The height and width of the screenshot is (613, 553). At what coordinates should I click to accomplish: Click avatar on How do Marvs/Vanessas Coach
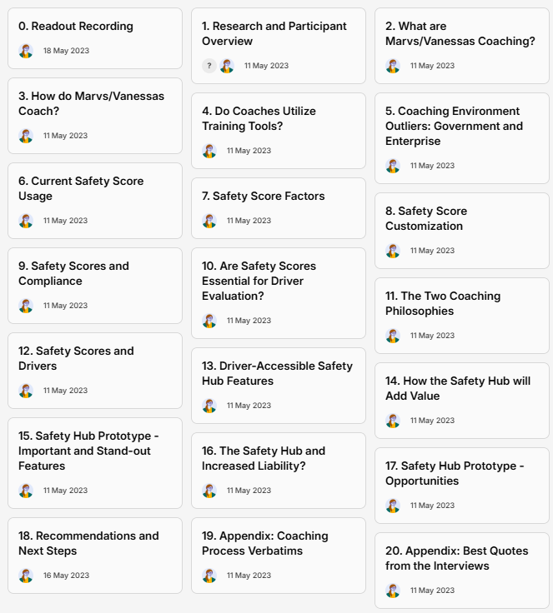click(26, 136)
